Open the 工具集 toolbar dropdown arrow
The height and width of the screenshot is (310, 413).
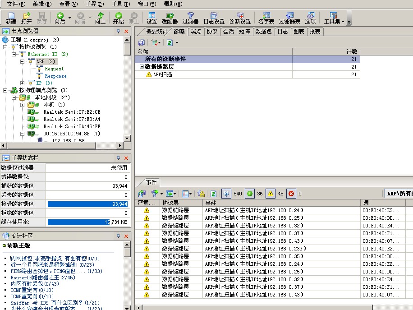click(343, 22)
